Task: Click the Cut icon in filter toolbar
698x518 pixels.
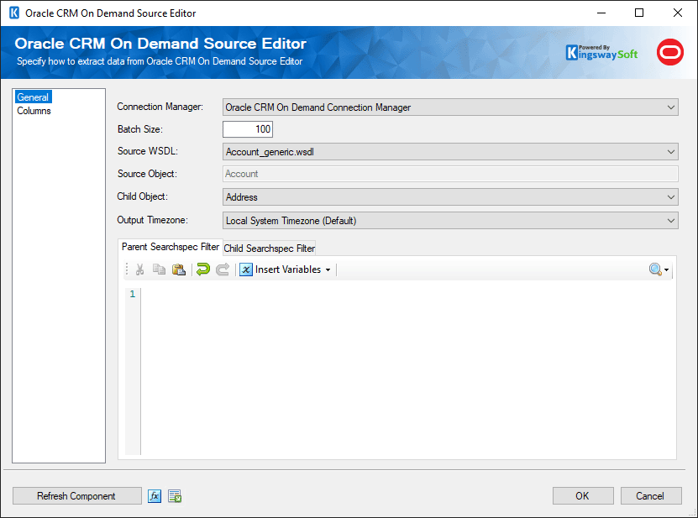Action: 139,269
